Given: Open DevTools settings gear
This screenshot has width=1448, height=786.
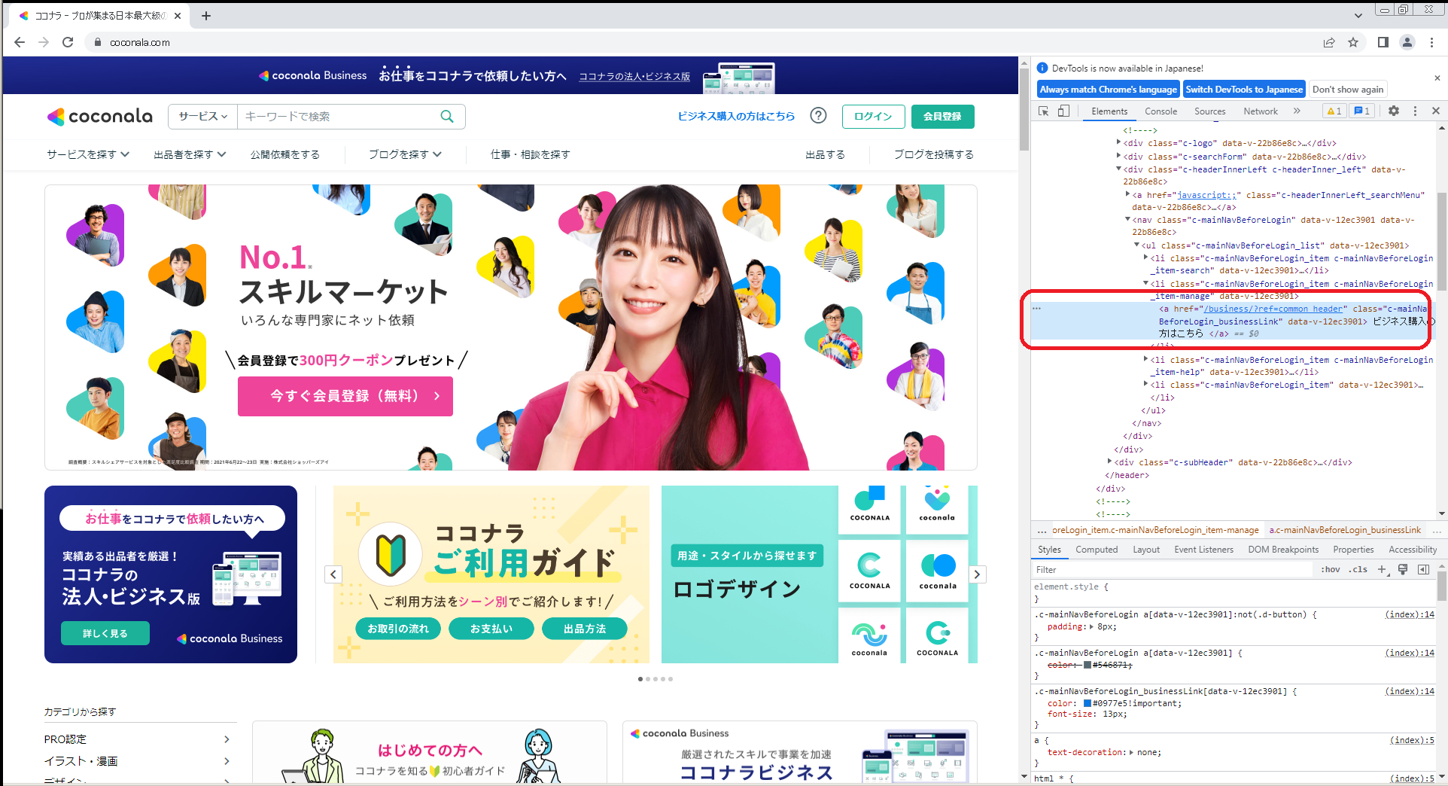Looking at the screenshot, I should (x=1394, y=111).
